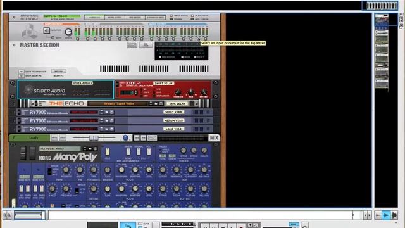Click the Leady channel name label
The height and width of the screenshot is (228, 405).
coord(34,138)
